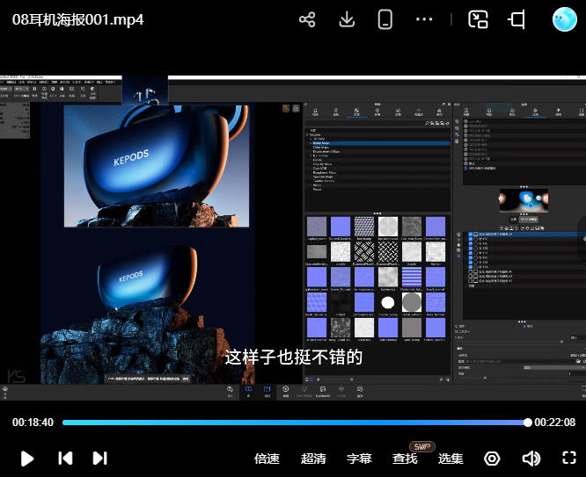
Task: Enter fullscreen mode
Action: coord(569,458)
